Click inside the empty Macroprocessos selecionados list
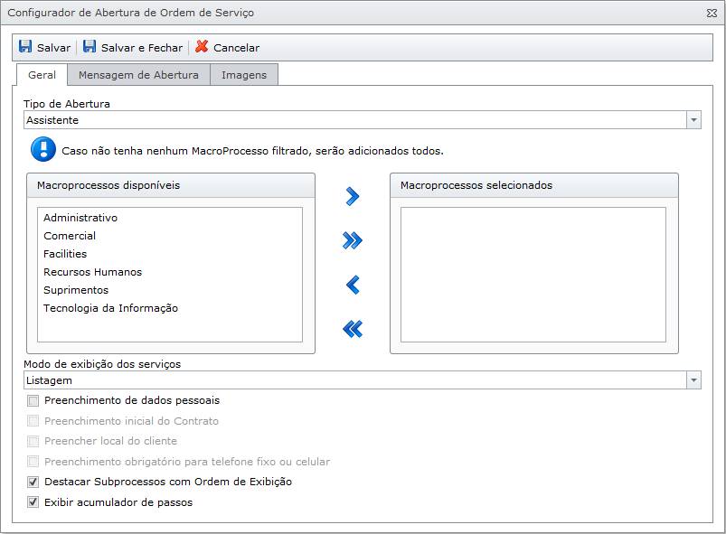The height and width of the screenshot is (534, 726). [x=533, y=275]
